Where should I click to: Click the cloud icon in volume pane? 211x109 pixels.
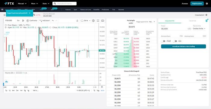(x=6, y=81)
